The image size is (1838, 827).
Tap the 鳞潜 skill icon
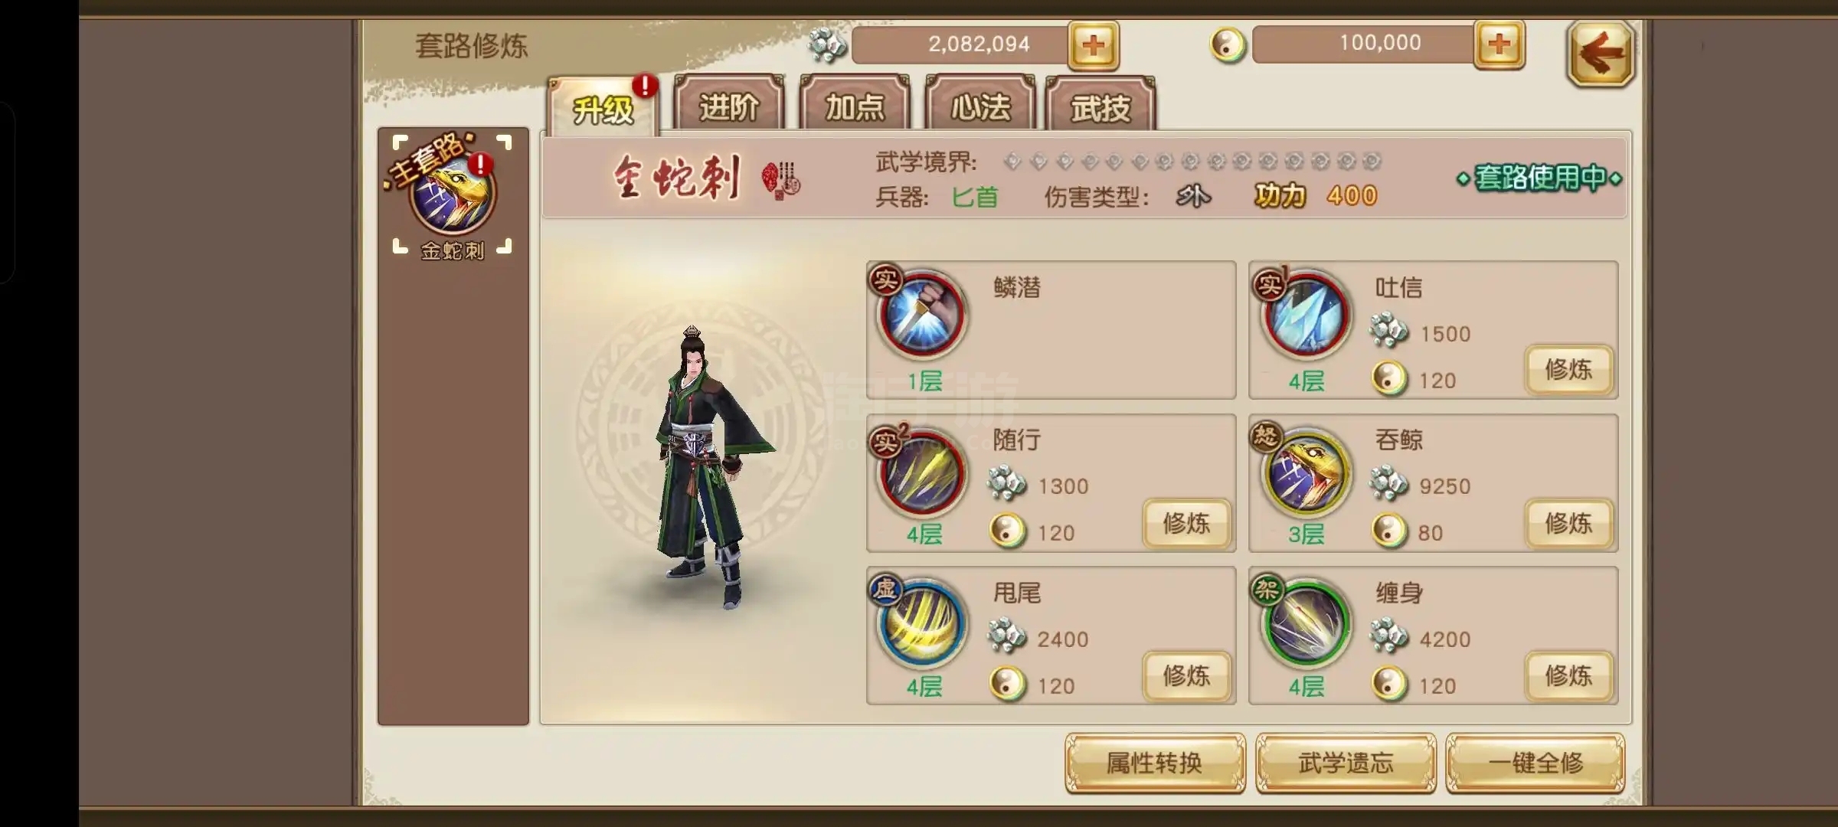(922, 315)
